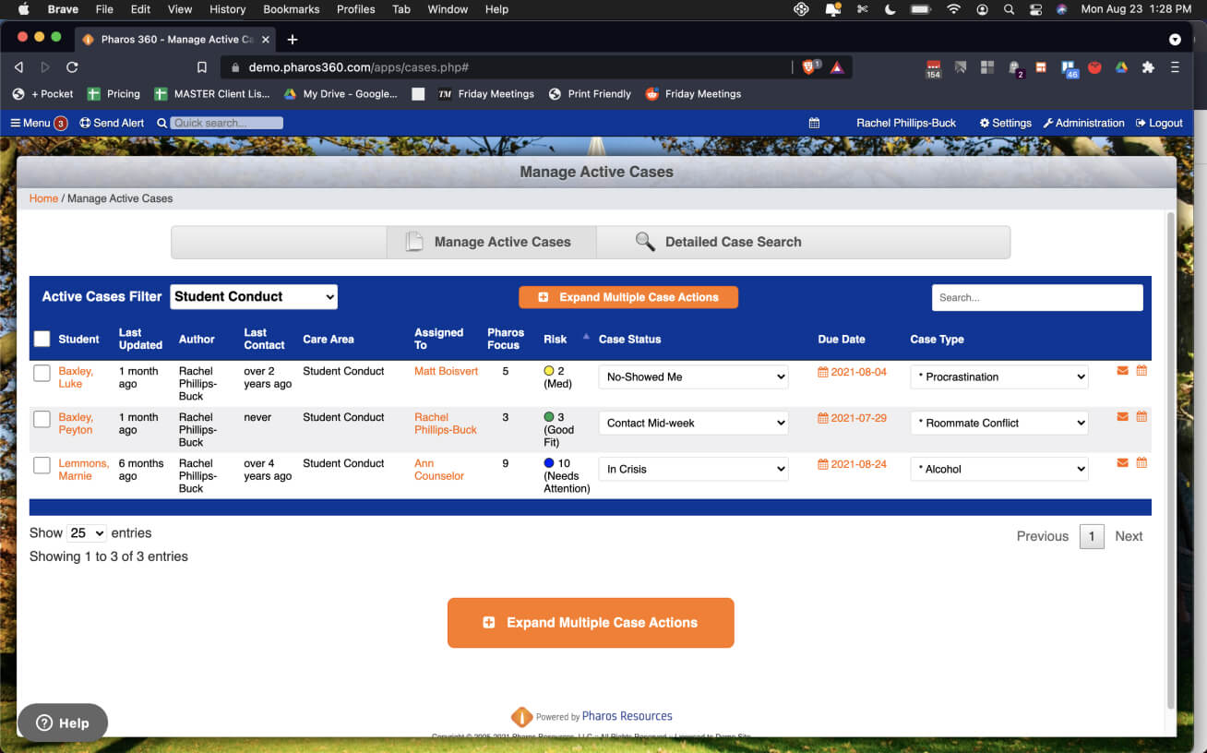Image resolution: width=1207 pixels, height=753 pixels.
Task: Click the Wi-Fi status icon in menu bar
Action: point(953,9)
